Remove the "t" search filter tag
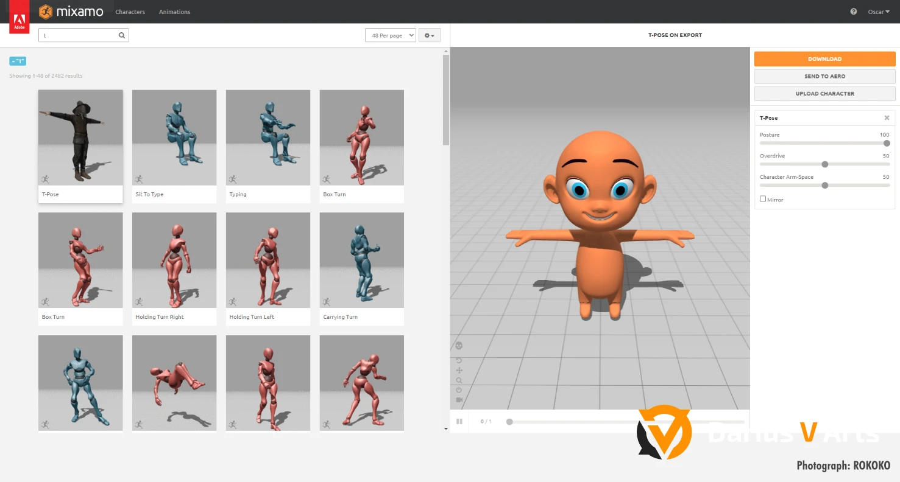This screenshot has height=482, width=900. (18, 61)
